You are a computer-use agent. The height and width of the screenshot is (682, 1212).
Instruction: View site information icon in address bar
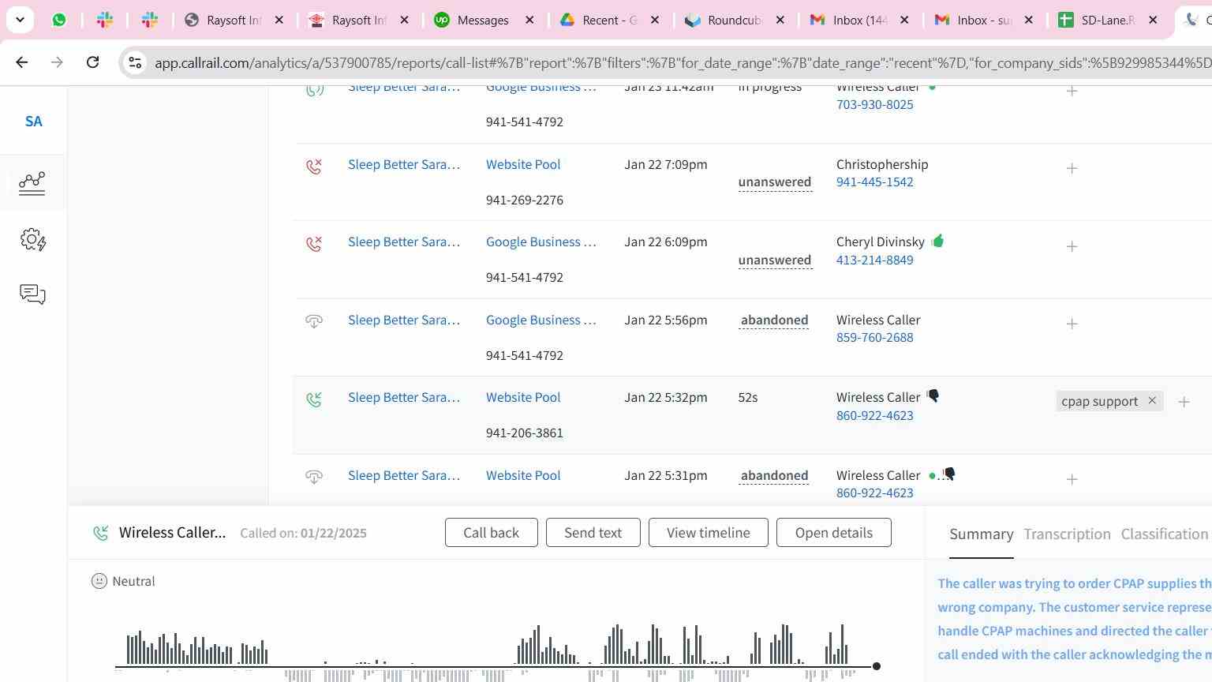pos(135,63)
